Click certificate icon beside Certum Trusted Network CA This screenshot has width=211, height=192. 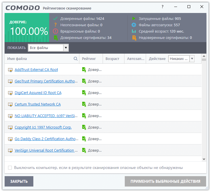click(x=10, y=104)
